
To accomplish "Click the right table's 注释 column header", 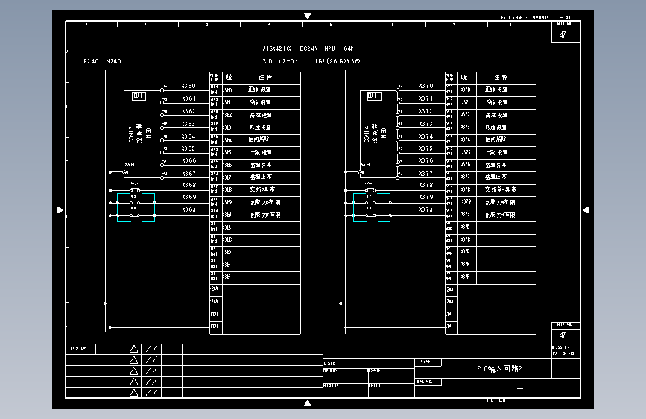I will (501, 78).
